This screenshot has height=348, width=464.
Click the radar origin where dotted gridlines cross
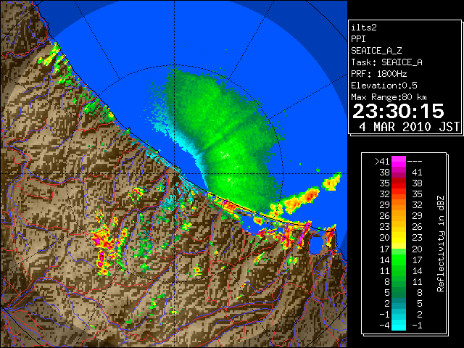click(174, 173)
